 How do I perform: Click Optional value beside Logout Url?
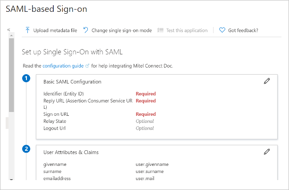(x=144, y=128)
